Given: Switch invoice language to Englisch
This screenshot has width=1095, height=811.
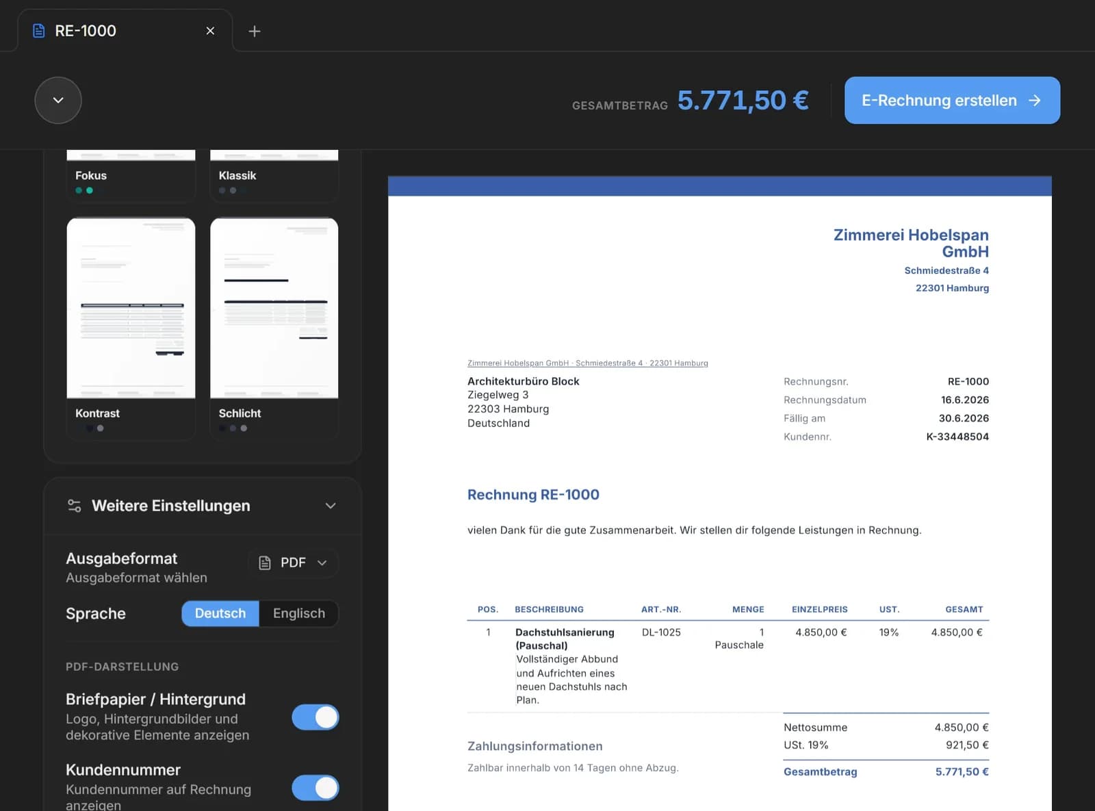Looking at the screenshot, I should [299, 613].
